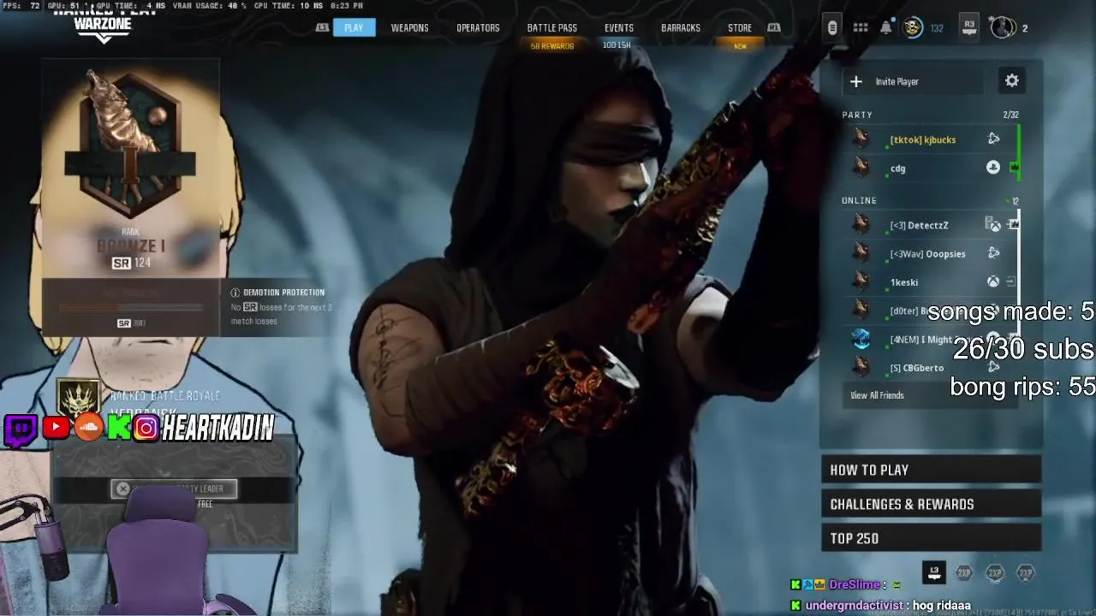Click the Xbox icon on 1keski row
This screenshot has height=616, width=1096.
click(x=993, y=281)
